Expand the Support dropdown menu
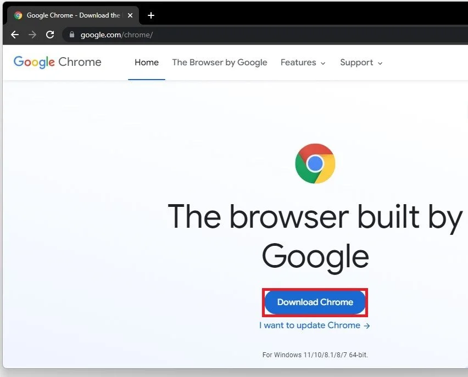468x377 pixels. [x=361, y=63]
